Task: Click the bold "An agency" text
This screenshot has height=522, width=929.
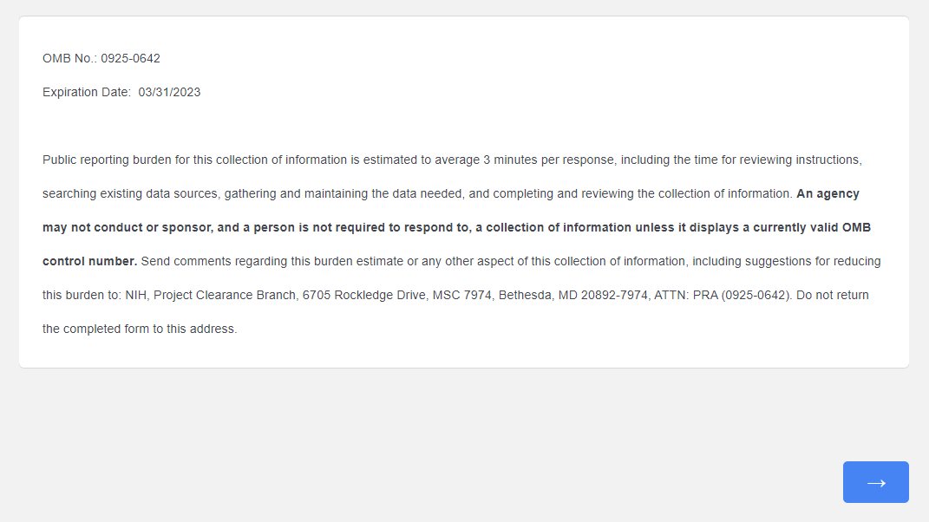Action: click(x=828, y=193)
